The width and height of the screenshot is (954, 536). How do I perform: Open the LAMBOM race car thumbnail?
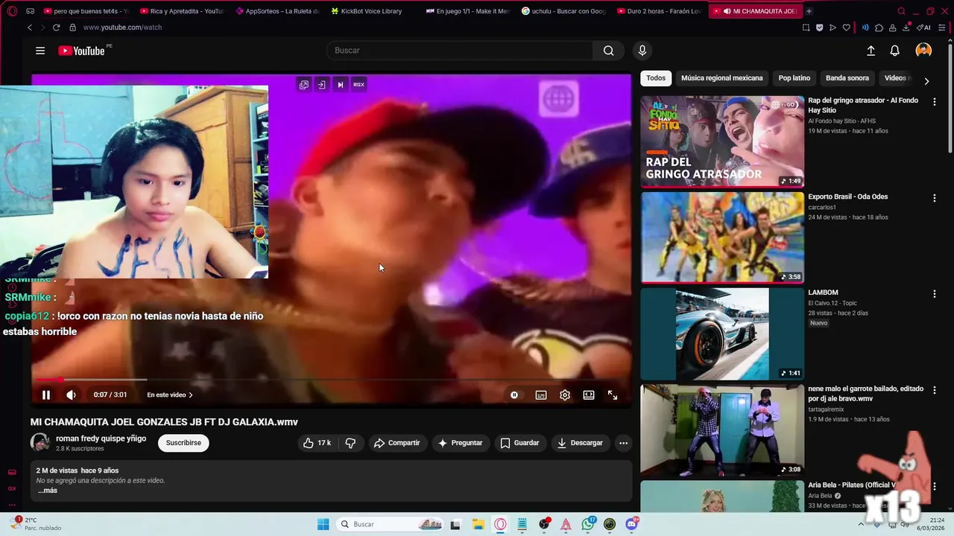[722, 334]
